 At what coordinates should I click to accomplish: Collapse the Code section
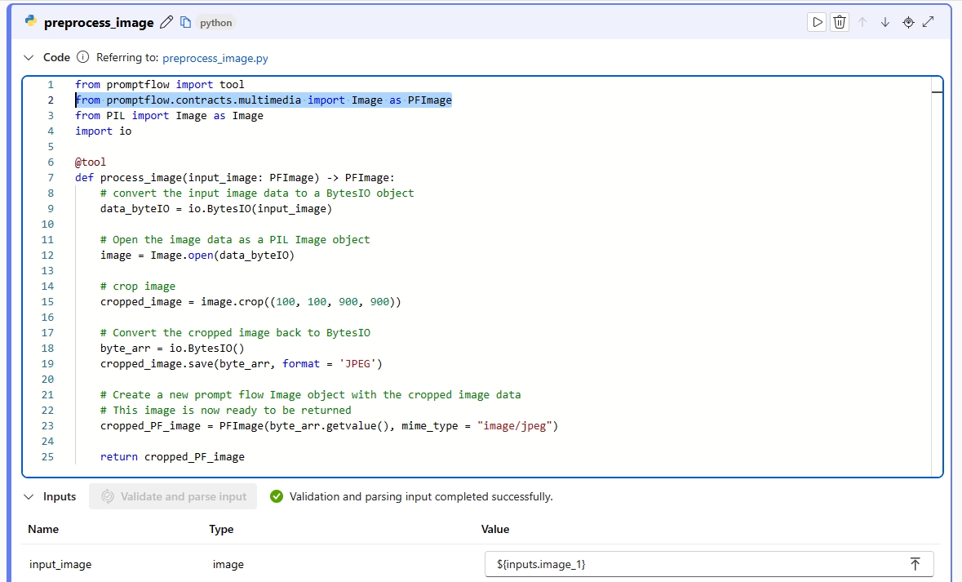(x=29, y=57)
